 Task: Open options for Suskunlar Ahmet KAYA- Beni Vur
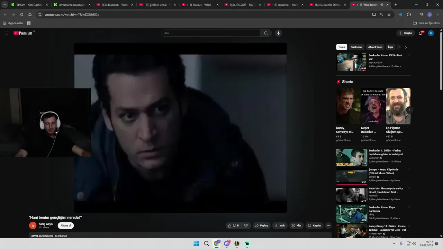(x=409, y=56)
